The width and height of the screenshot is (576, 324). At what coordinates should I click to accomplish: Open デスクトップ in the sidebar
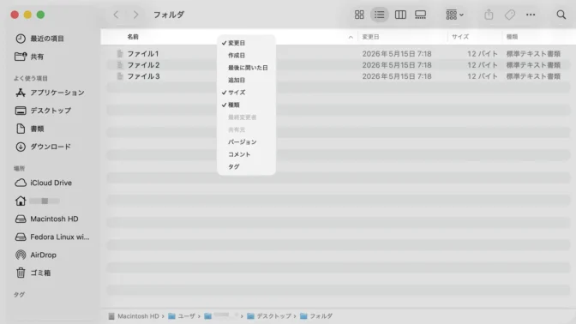click(44, 111)
